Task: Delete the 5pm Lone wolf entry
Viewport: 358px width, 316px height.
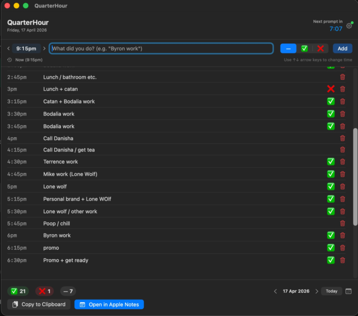Action: click(x=343, y=187)
